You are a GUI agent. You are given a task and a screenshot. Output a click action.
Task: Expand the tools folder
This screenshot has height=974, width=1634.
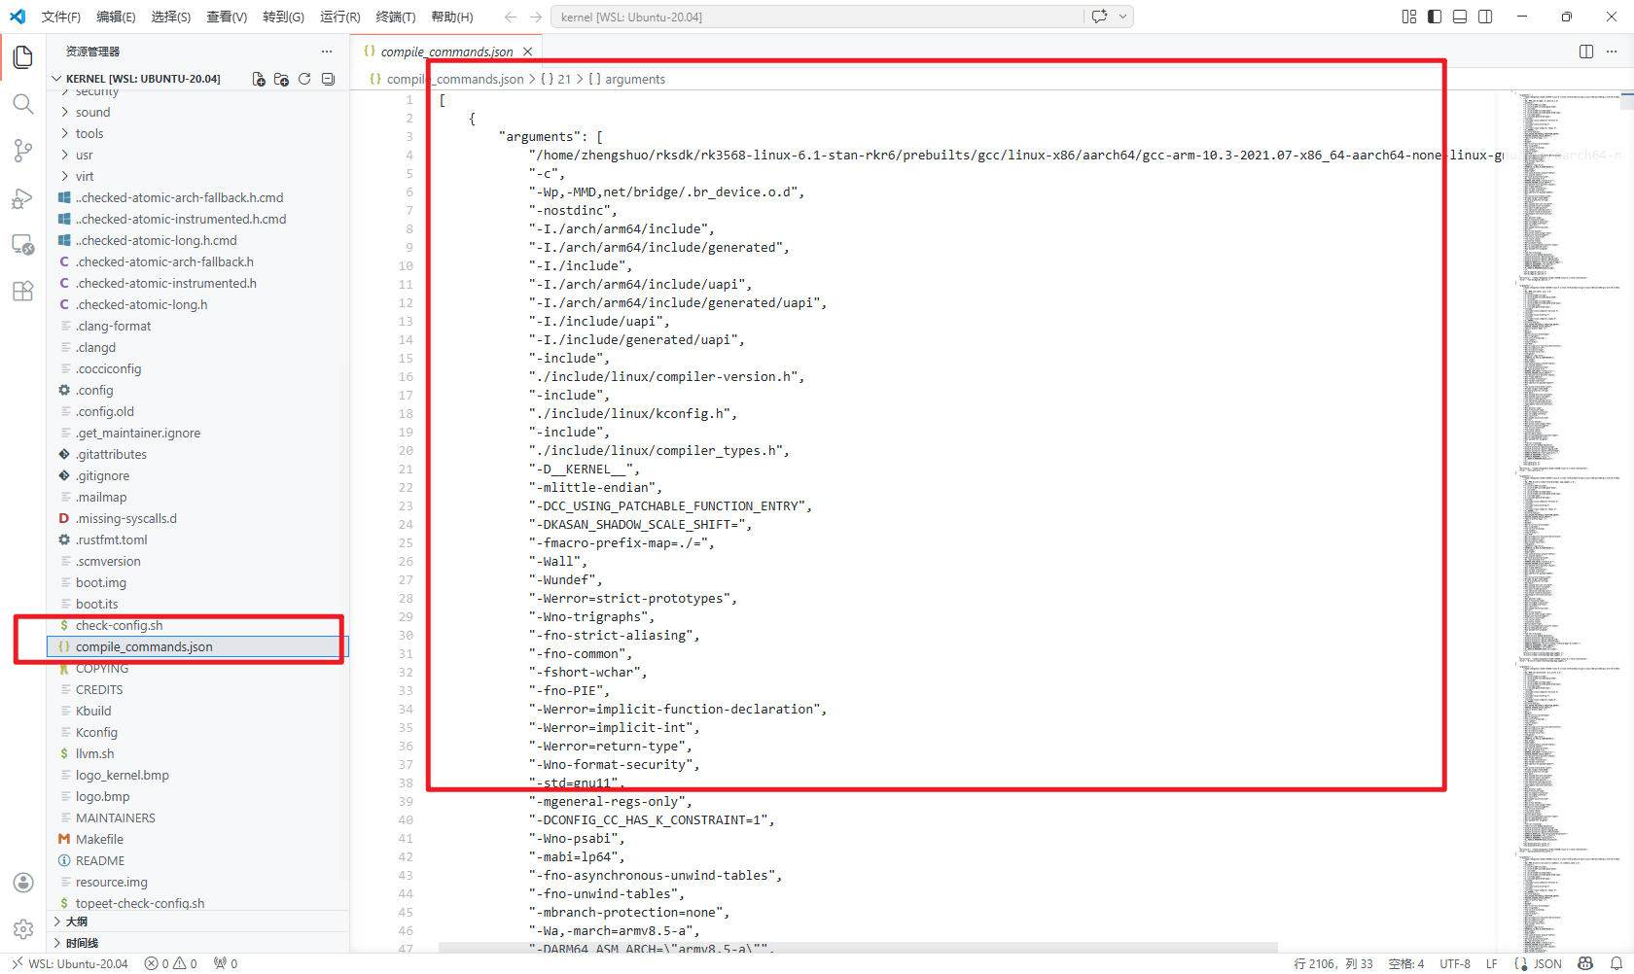198,133
